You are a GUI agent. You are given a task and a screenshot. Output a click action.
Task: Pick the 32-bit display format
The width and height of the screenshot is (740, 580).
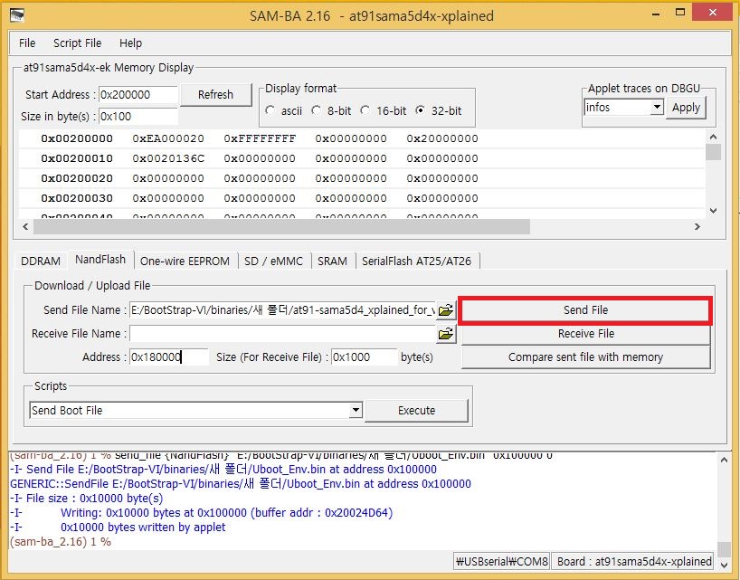[x=420, y=110]
